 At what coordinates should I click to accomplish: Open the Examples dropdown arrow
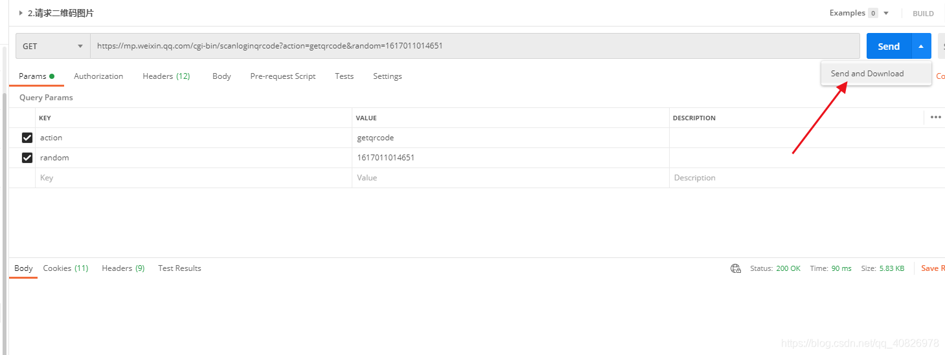click(886, 14)
